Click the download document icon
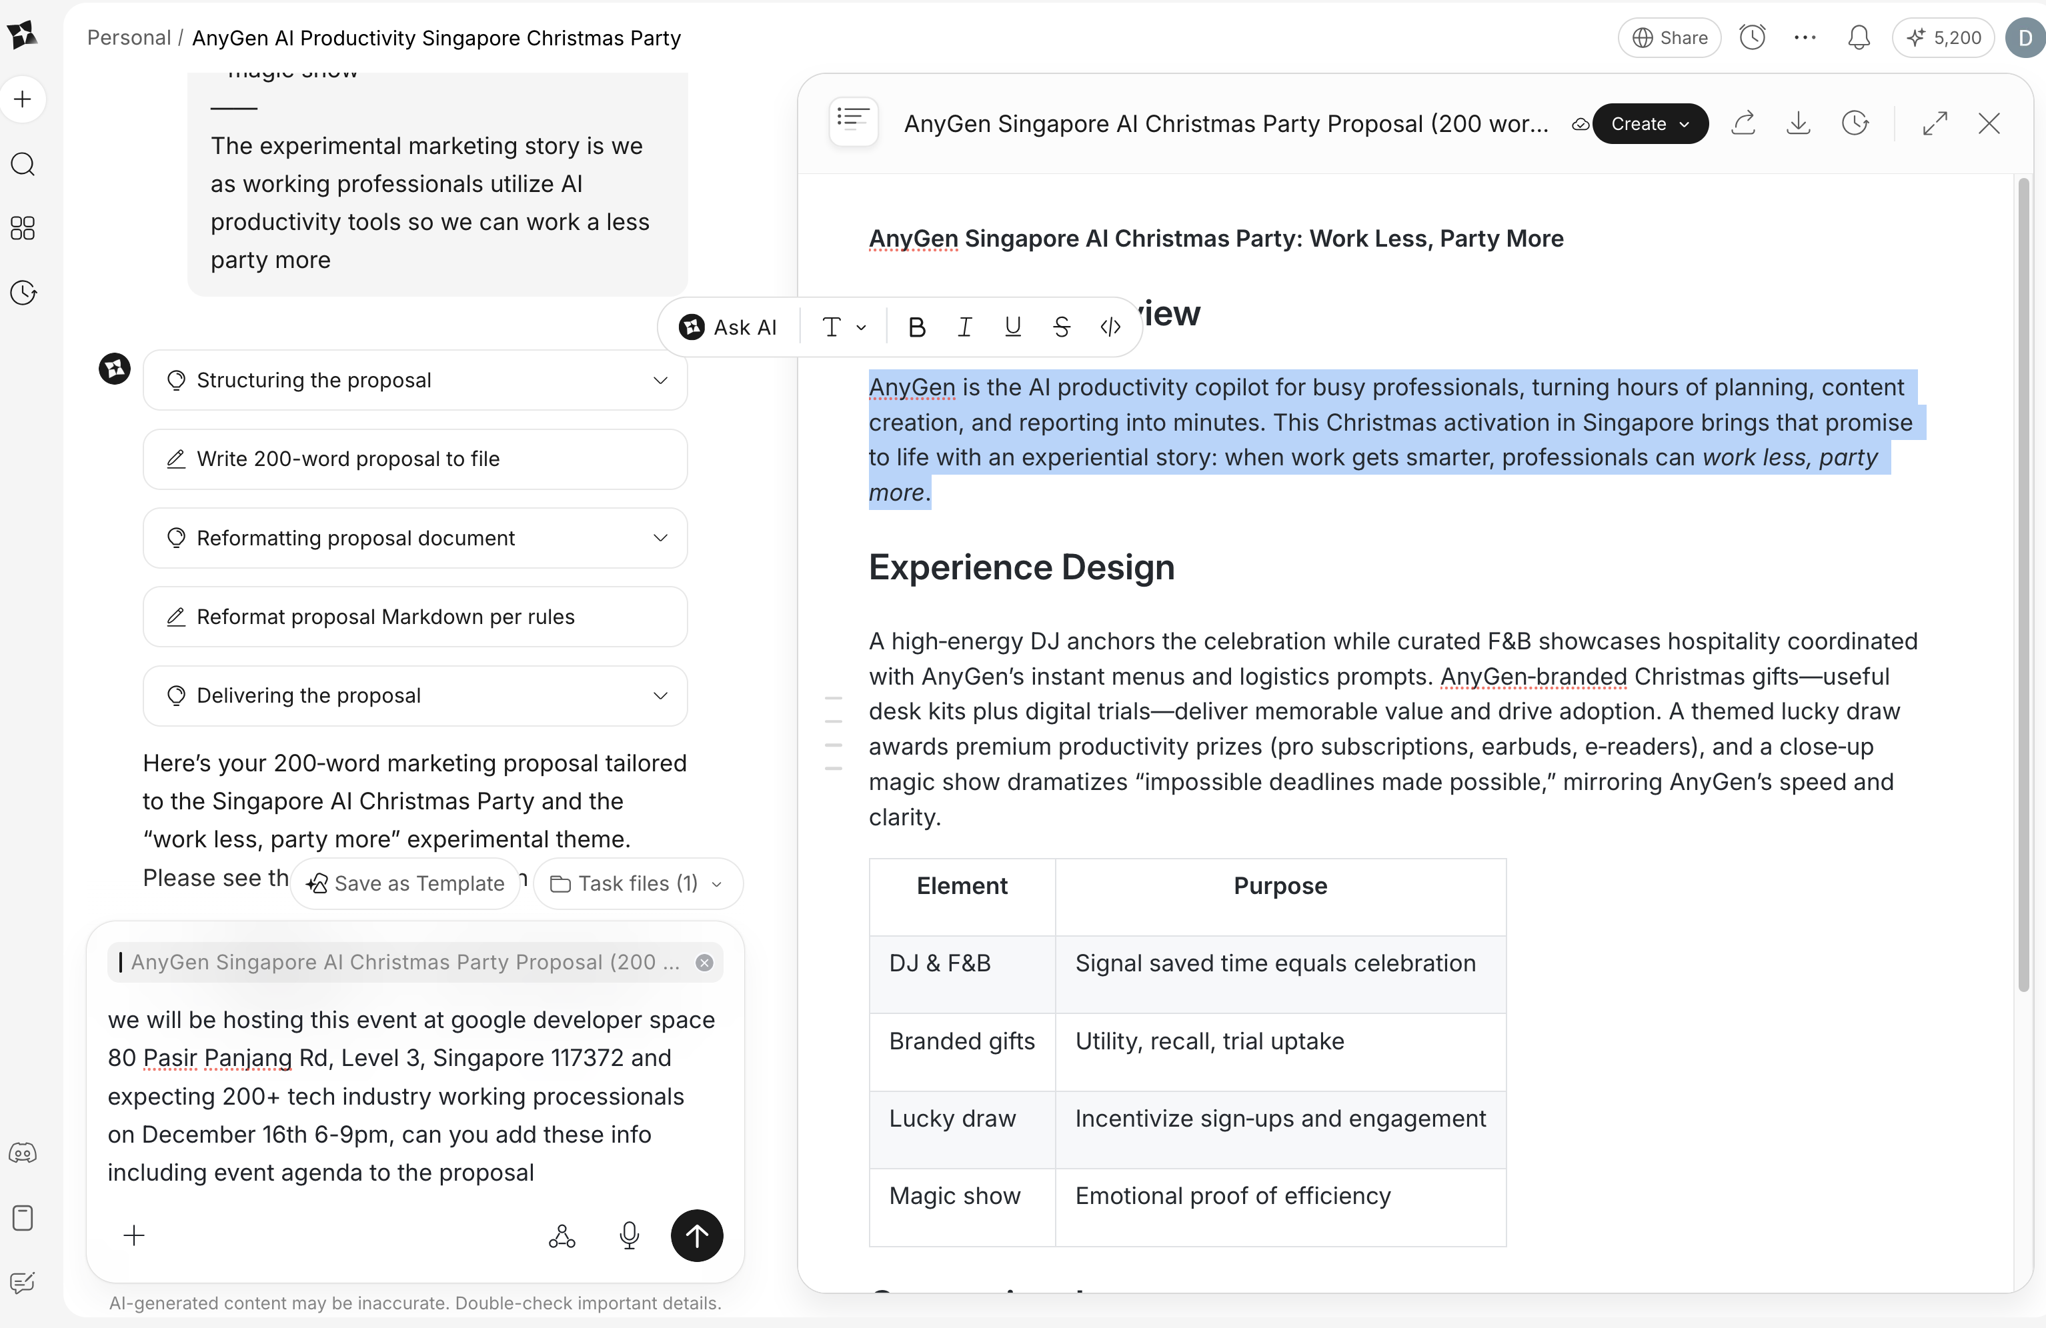This screenshot has width=2046, height=1328. (1799, 124)
